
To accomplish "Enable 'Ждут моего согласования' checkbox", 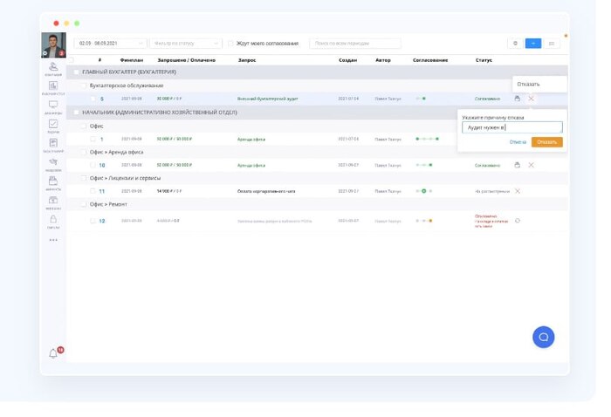I will pyautogui.click(x=230, y=43).
